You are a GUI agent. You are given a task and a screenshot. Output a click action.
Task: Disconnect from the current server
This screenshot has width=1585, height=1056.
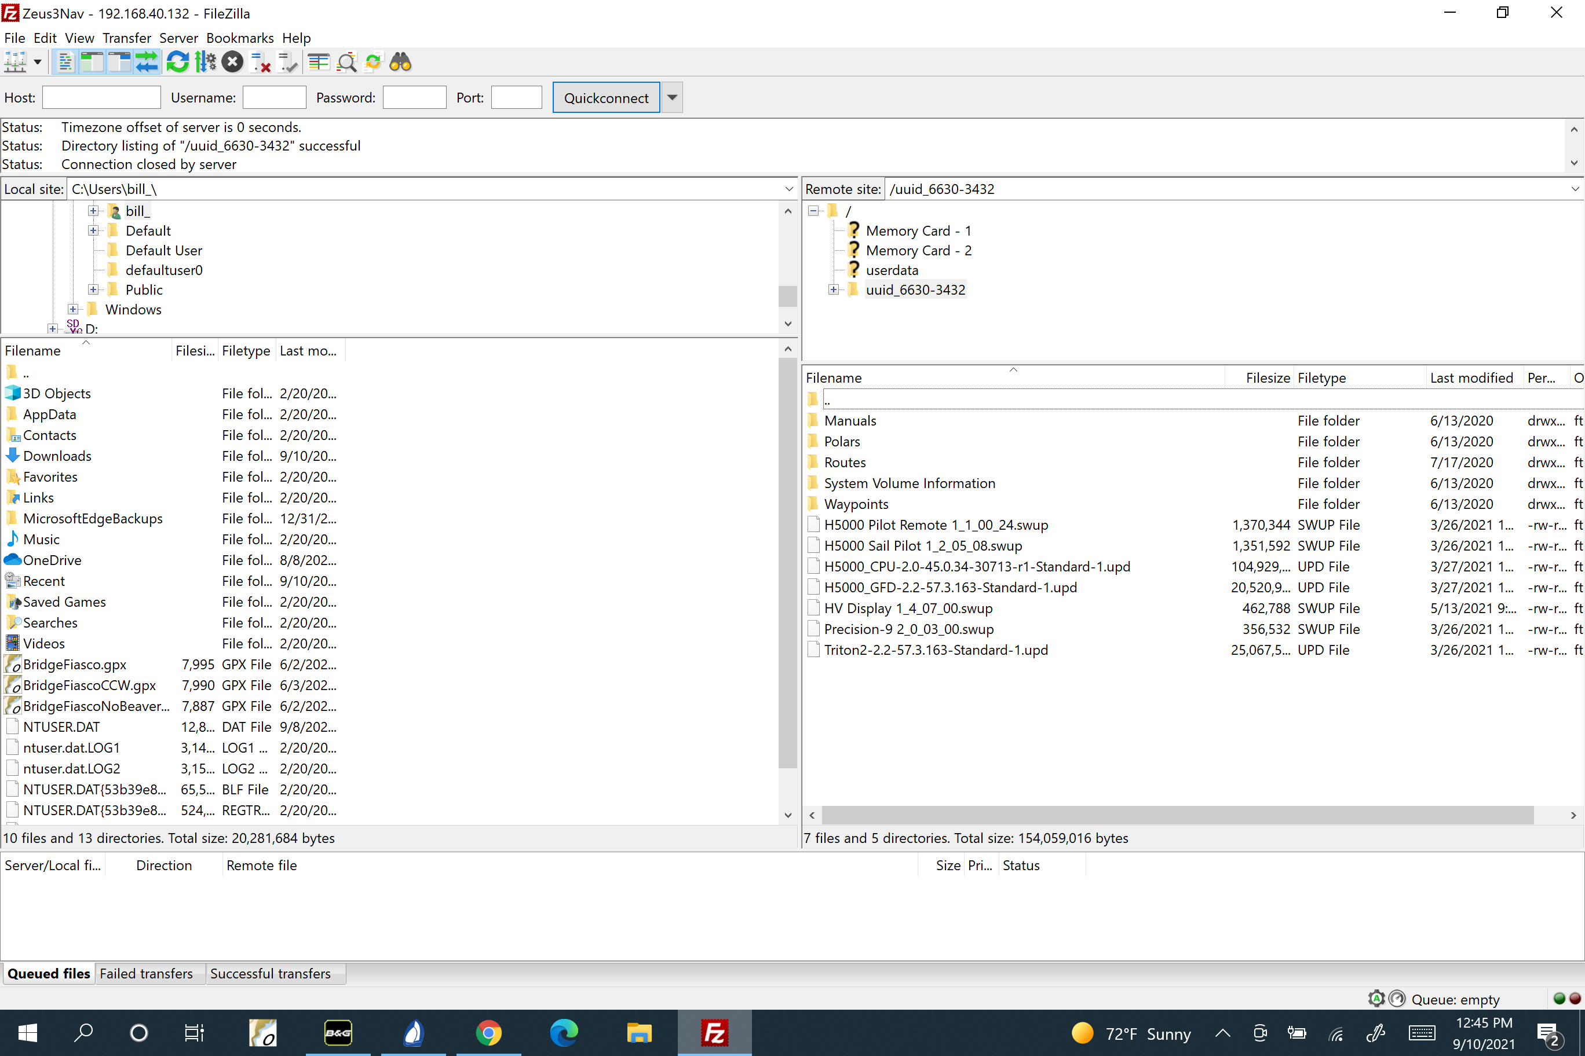click(x=260, y=63)
